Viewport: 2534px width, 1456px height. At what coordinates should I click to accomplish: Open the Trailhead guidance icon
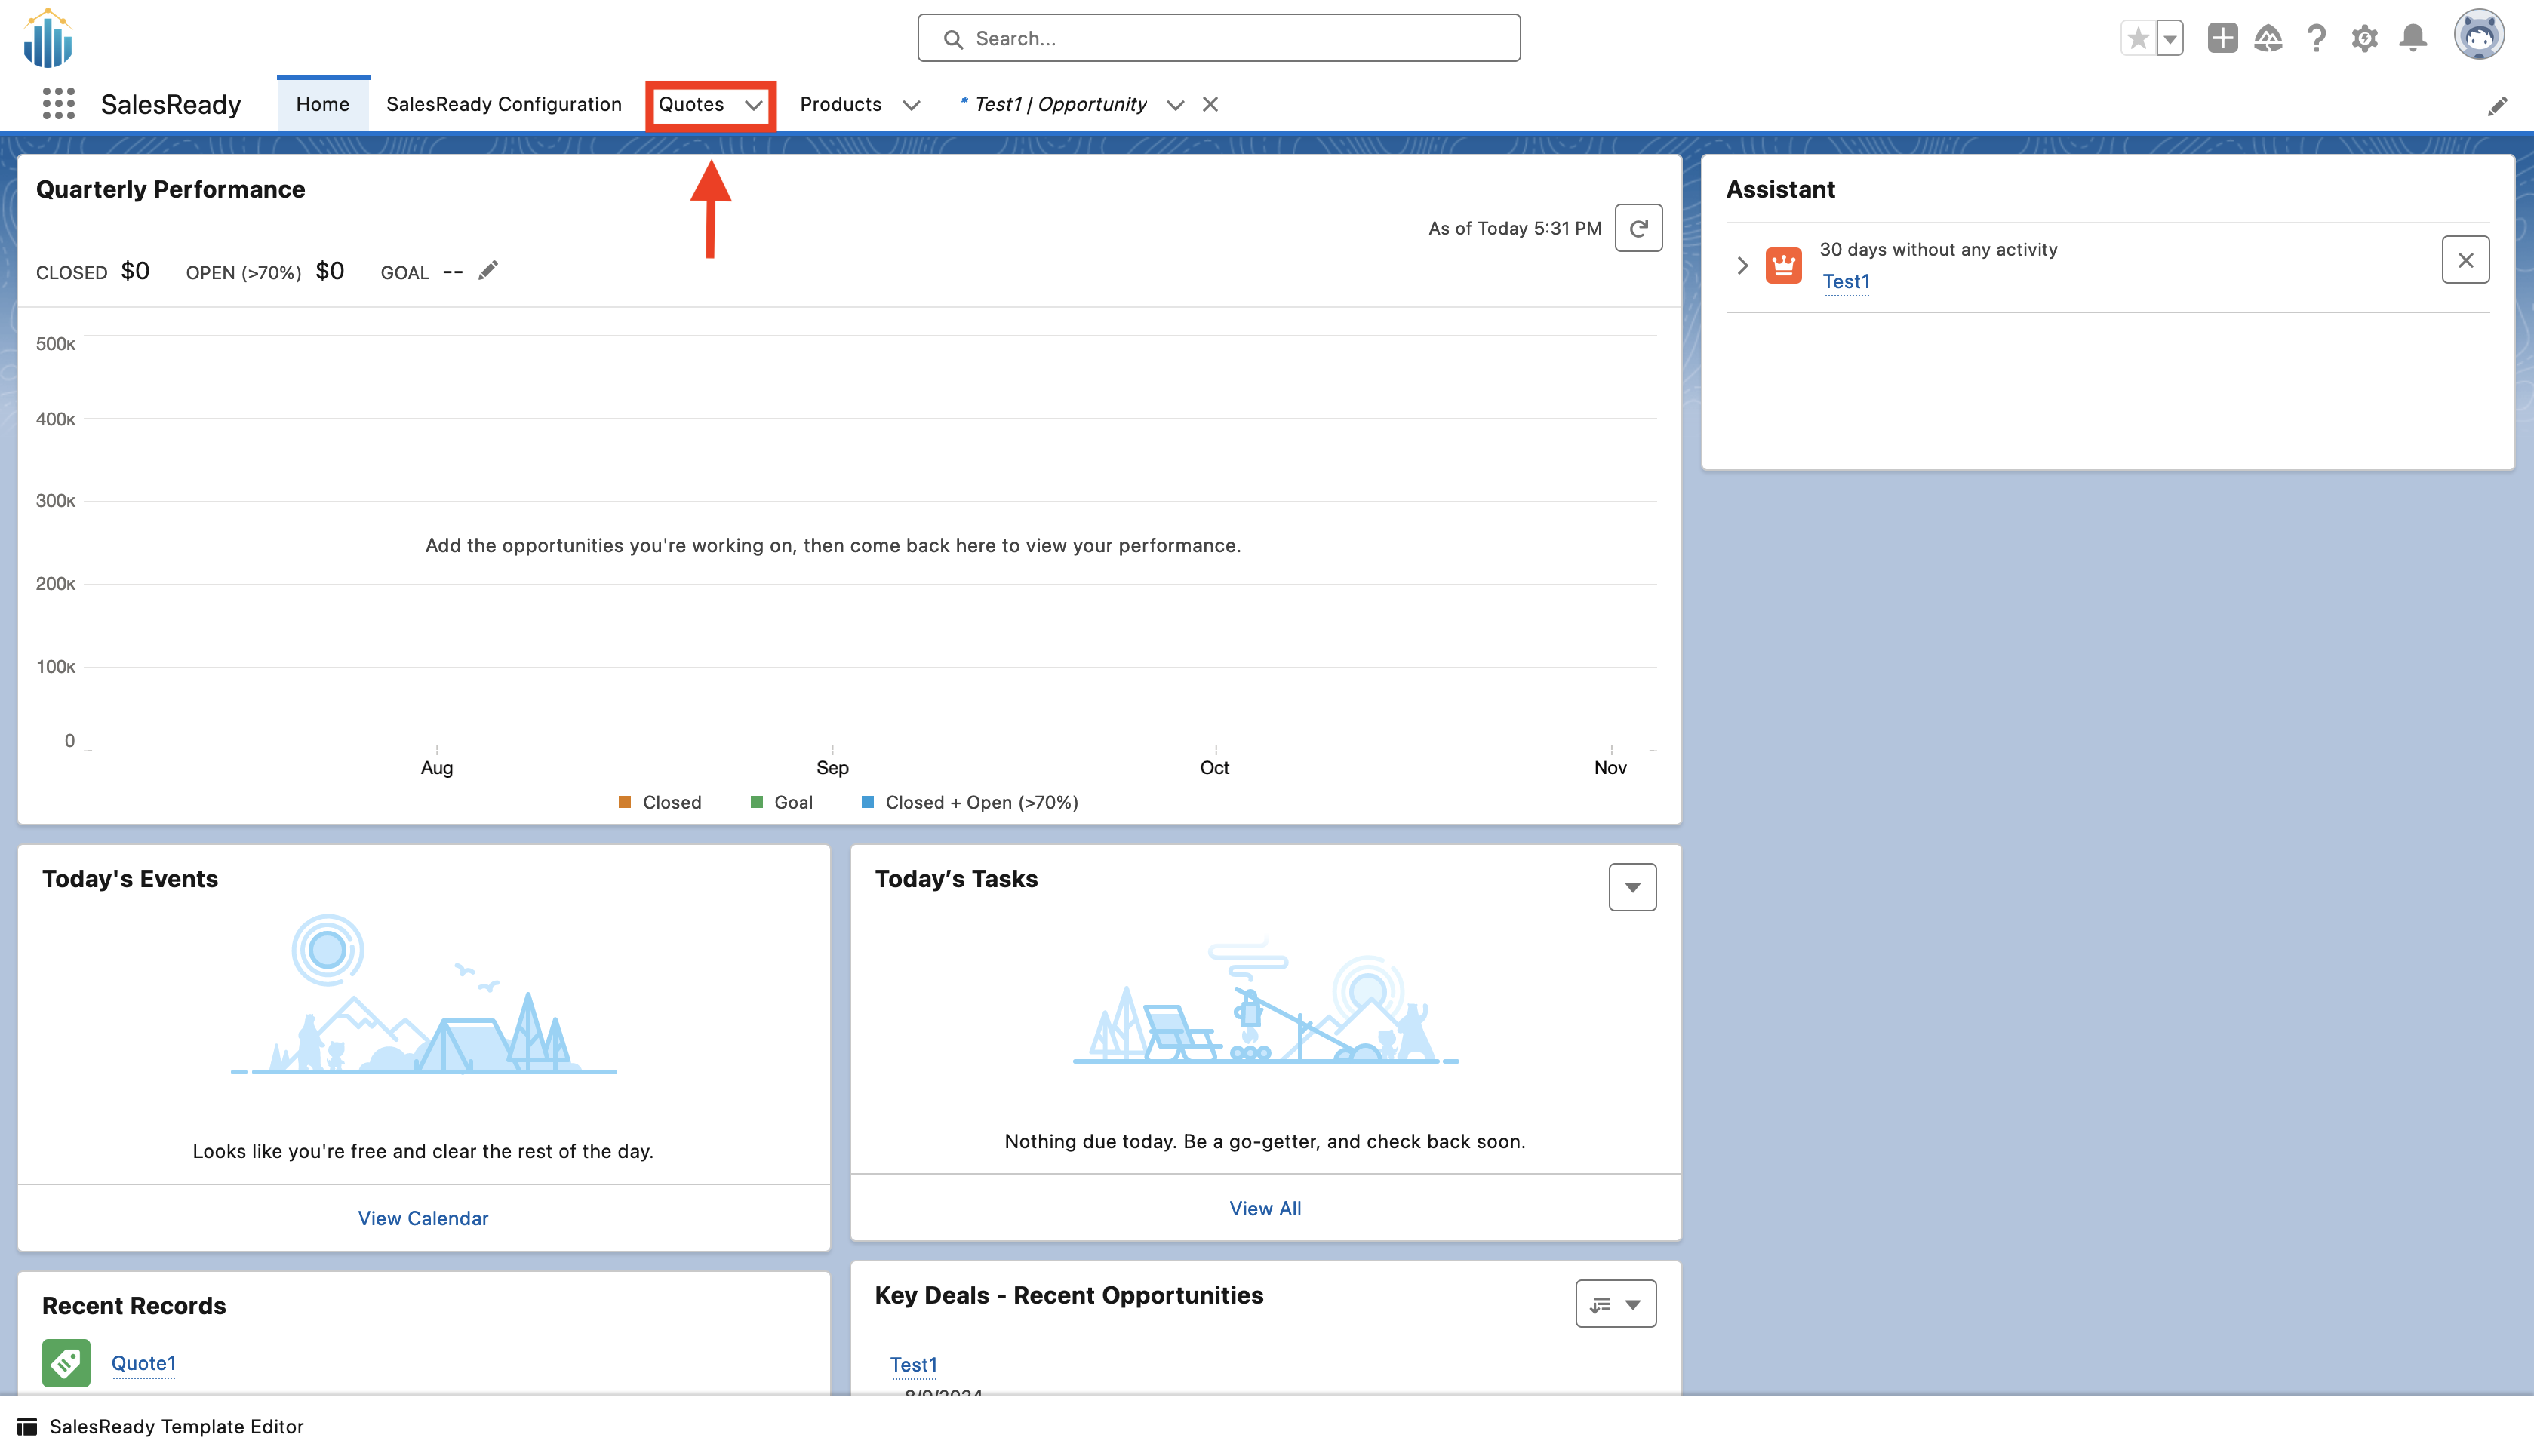click(x=2268, y=39)
